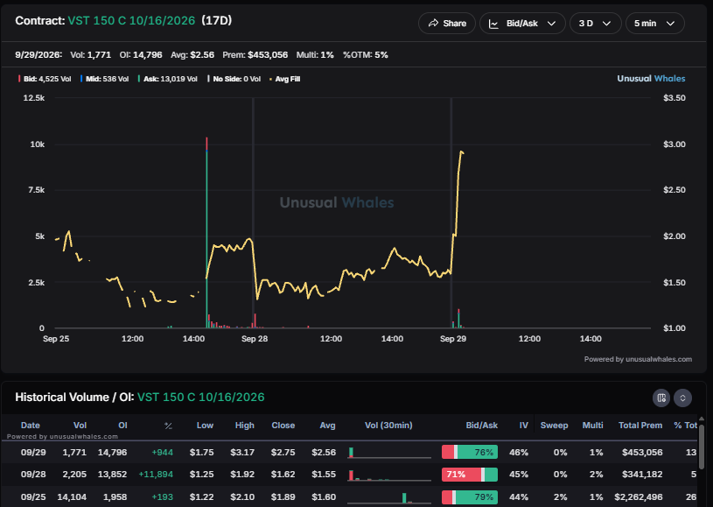Click the $341,182 total premium cell
Image resolution: width=713 pixels, height=507 pixels.
tap(642, 475)
